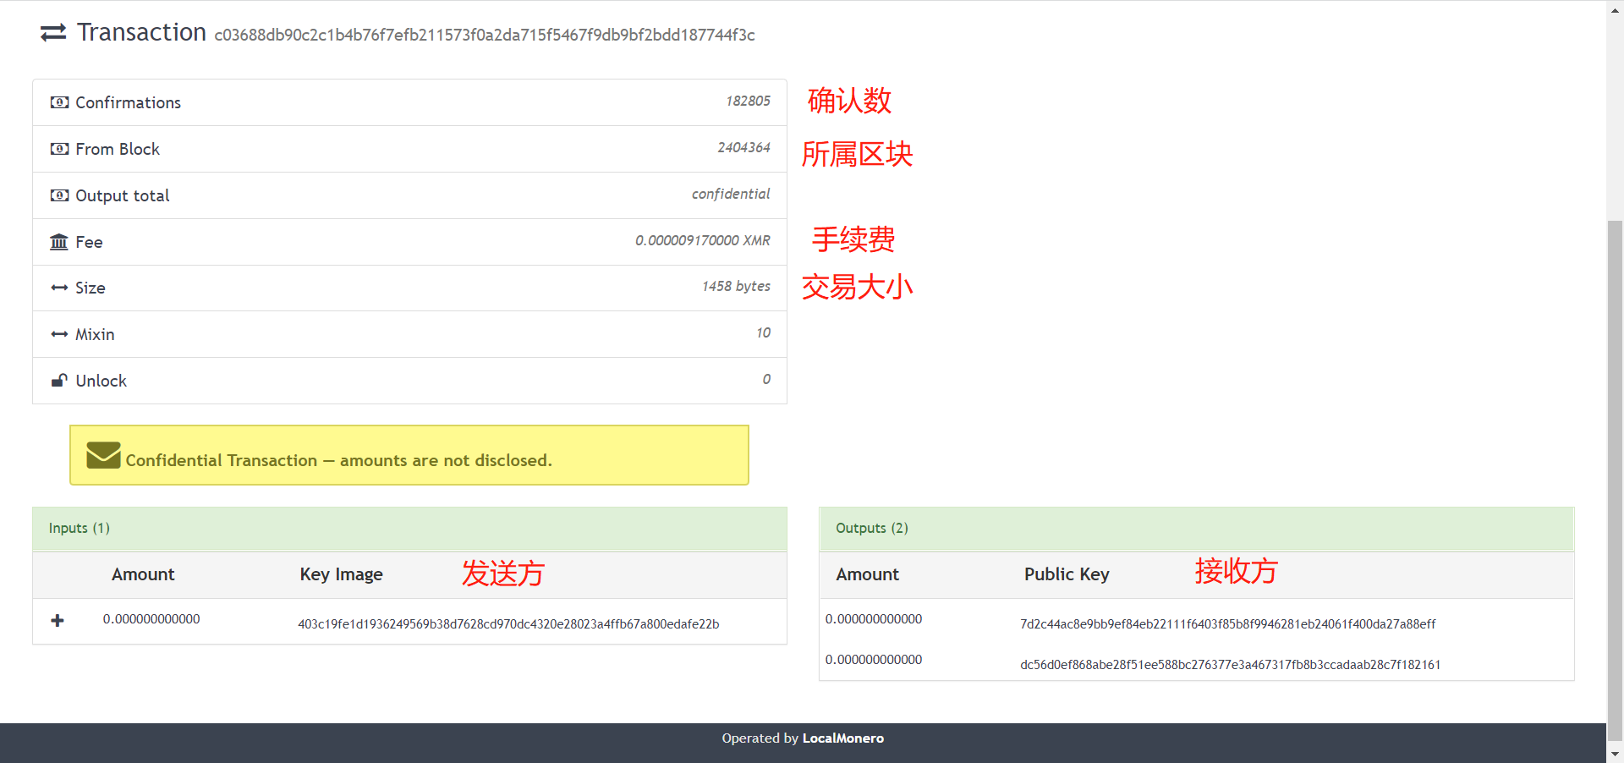Open the LocalMonero footer link

pos(842,738)
